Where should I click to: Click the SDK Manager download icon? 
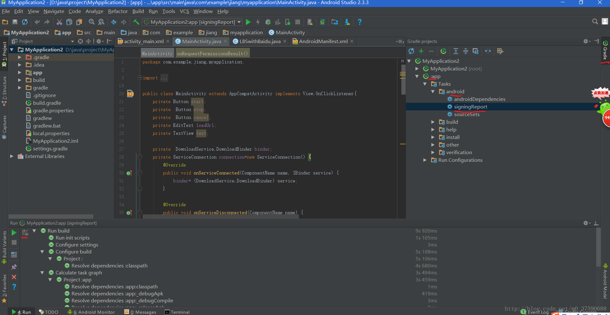(x=347, y=22)
